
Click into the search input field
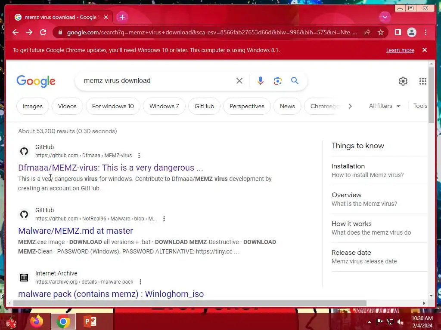(x=158, y=81)
